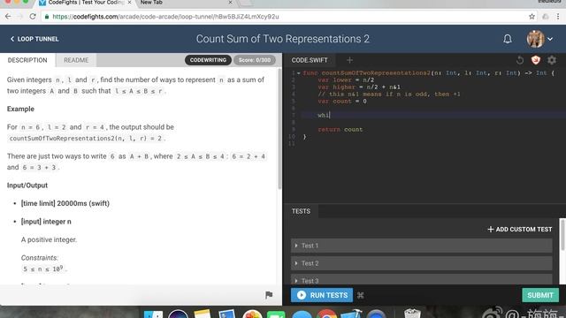Viewport: 566px width, 318px height.
Task: Expand Test 3 row
Action: pos(422,280)
